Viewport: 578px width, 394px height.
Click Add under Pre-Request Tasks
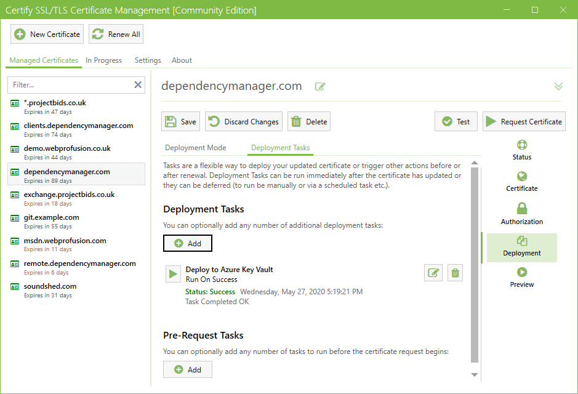click(188, 369)
